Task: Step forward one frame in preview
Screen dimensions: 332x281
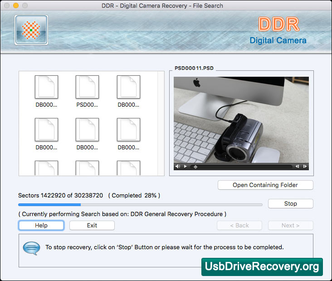Action: [x=305, y=167]
